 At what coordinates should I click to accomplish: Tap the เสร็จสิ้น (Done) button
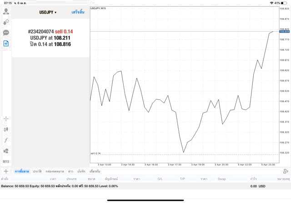tap(78, 12)
